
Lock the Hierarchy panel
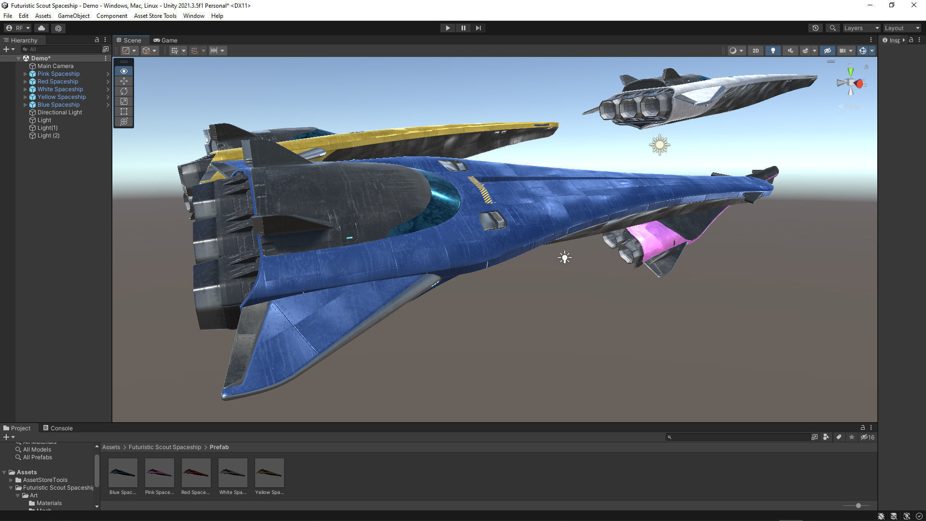97,40
